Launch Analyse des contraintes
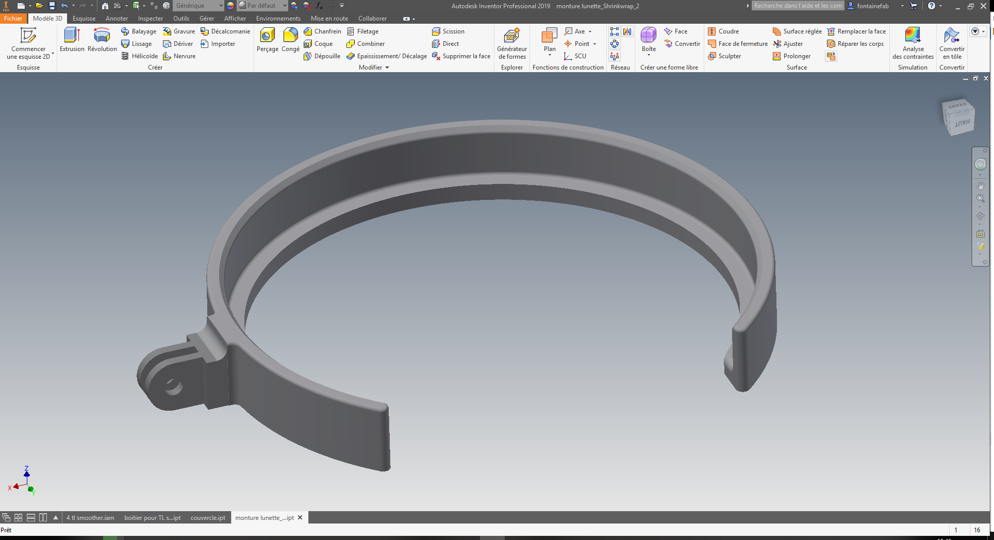The image size is (994, 540). (x=913, y=43)
